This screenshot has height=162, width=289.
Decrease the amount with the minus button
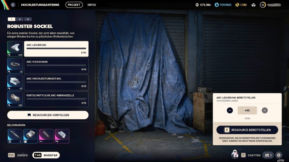pyautogui.click(x=230, y=111)
